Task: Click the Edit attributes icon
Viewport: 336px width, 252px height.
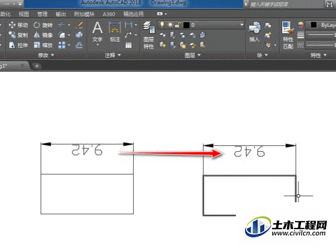Action: point(268,45)
